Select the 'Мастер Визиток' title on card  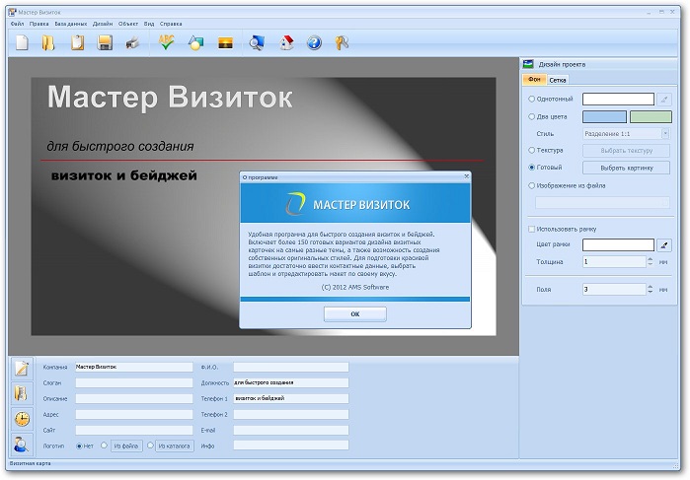coord(170,97)
